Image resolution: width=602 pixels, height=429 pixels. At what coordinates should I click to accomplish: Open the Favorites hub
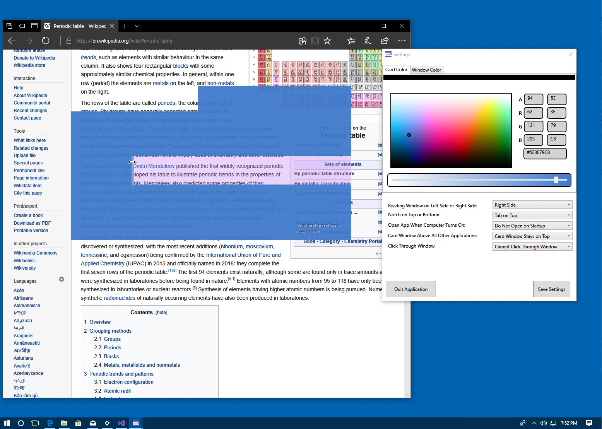coord(351,41)
